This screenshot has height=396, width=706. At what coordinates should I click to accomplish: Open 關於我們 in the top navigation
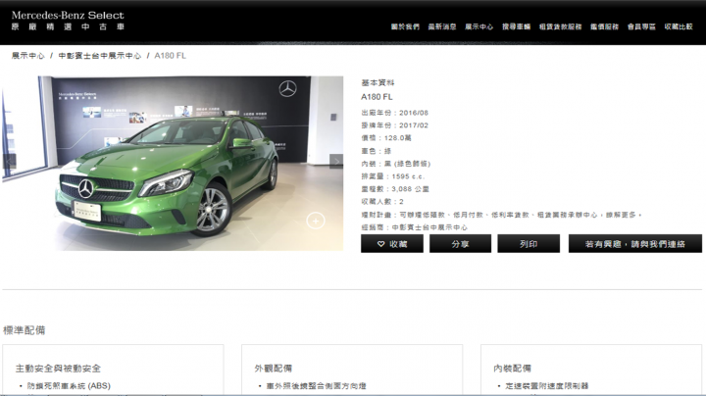(405, 27)
